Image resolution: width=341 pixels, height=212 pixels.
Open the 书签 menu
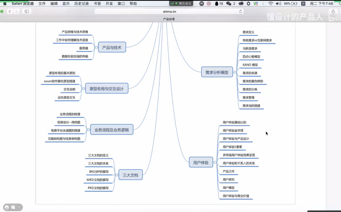point(97,4)
